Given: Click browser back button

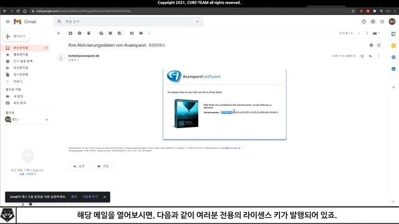Looking at the screenshot, I should tap(4, 11).
